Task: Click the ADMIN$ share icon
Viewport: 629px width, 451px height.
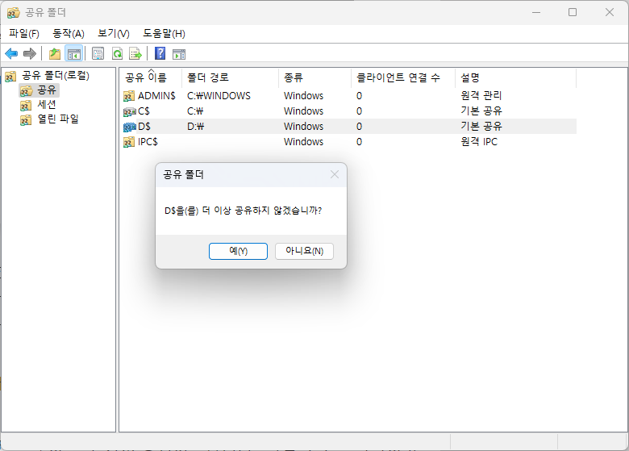Action: click(129, 96)
